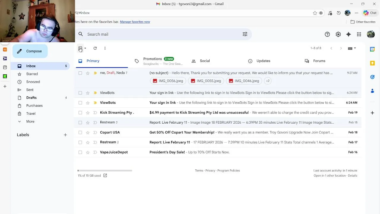
Task: Open the Google apps grid
Action: click(359, 34)
